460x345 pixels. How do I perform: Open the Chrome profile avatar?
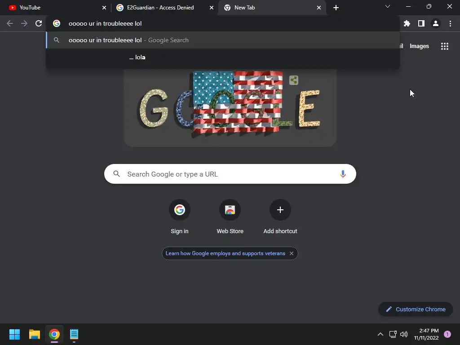tap(436, 23)
